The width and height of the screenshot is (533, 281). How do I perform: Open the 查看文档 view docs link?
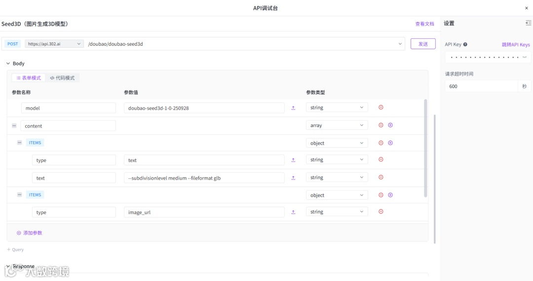click(x=424, y=24)
